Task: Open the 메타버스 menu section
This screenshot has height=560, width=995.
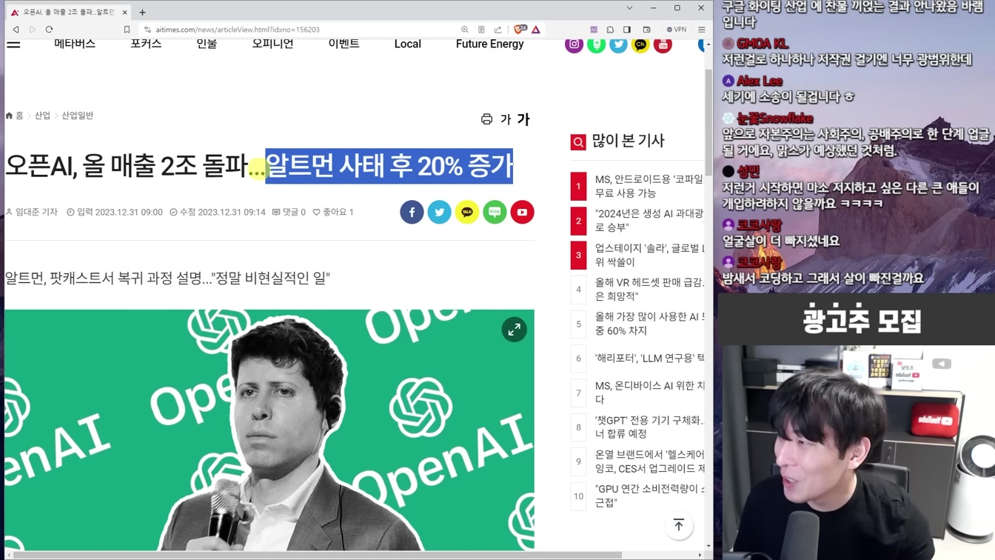Action: 75,44
